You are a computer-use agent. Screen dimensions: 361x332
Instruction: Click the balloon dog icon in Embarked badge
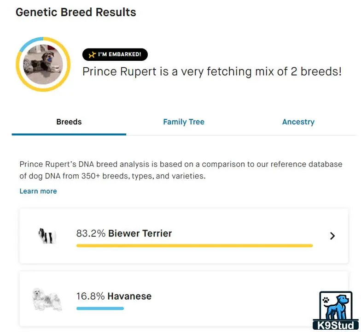coord(92,54)
